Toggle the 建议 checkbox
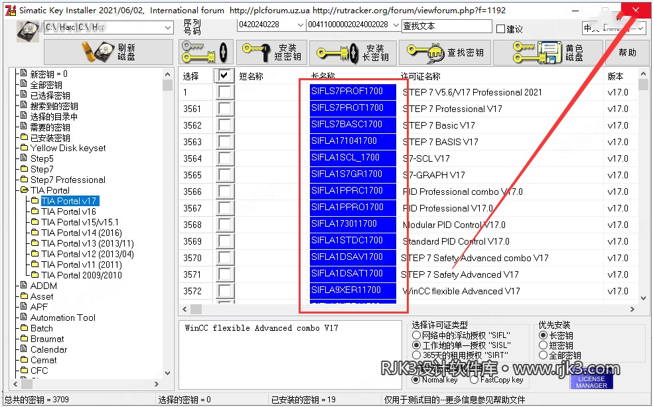 click(500, 29)
